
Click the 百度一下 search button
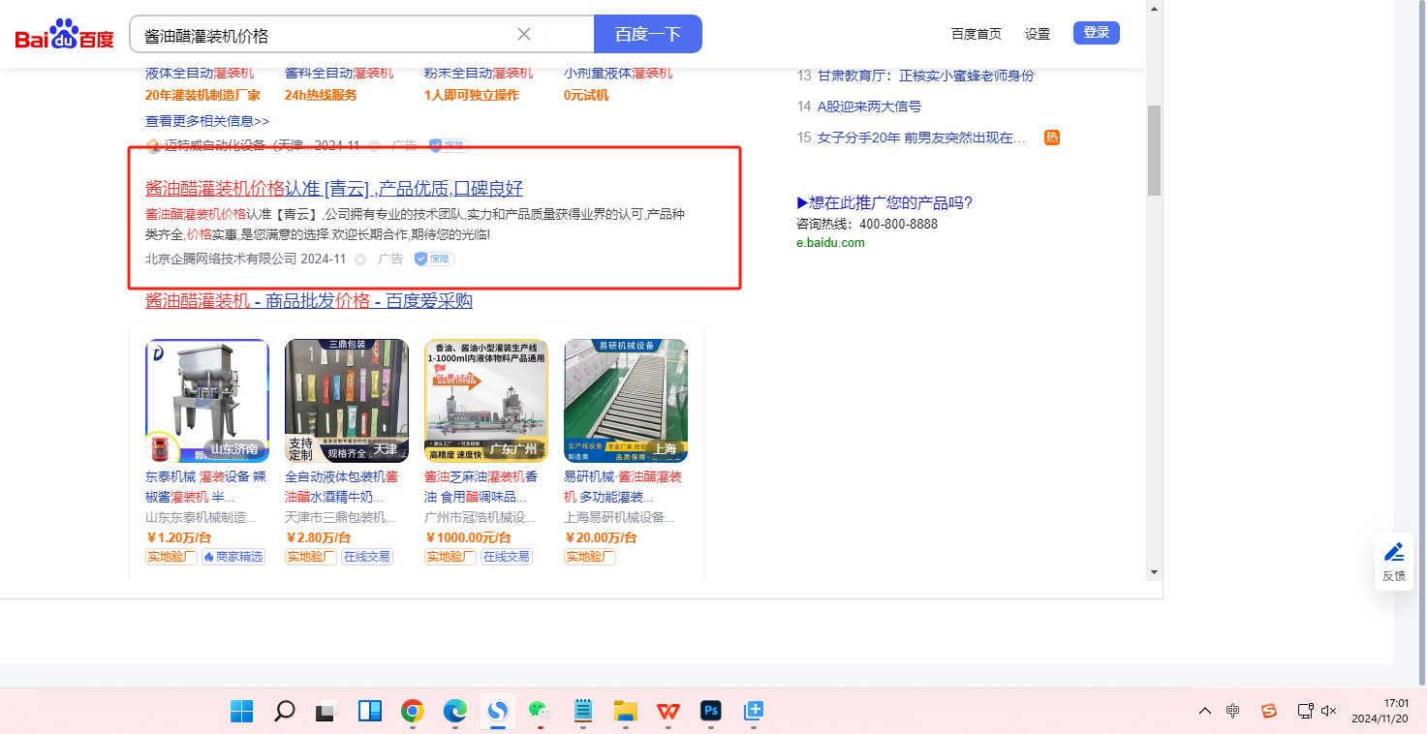click(x=648, y=34)
